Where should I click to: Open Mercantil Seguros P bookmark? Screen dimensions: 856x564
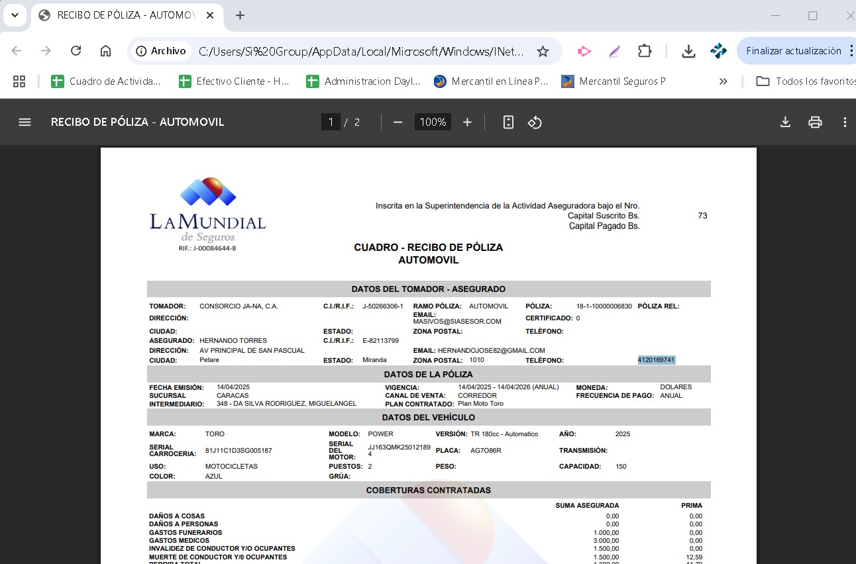[x=614, y=81]
